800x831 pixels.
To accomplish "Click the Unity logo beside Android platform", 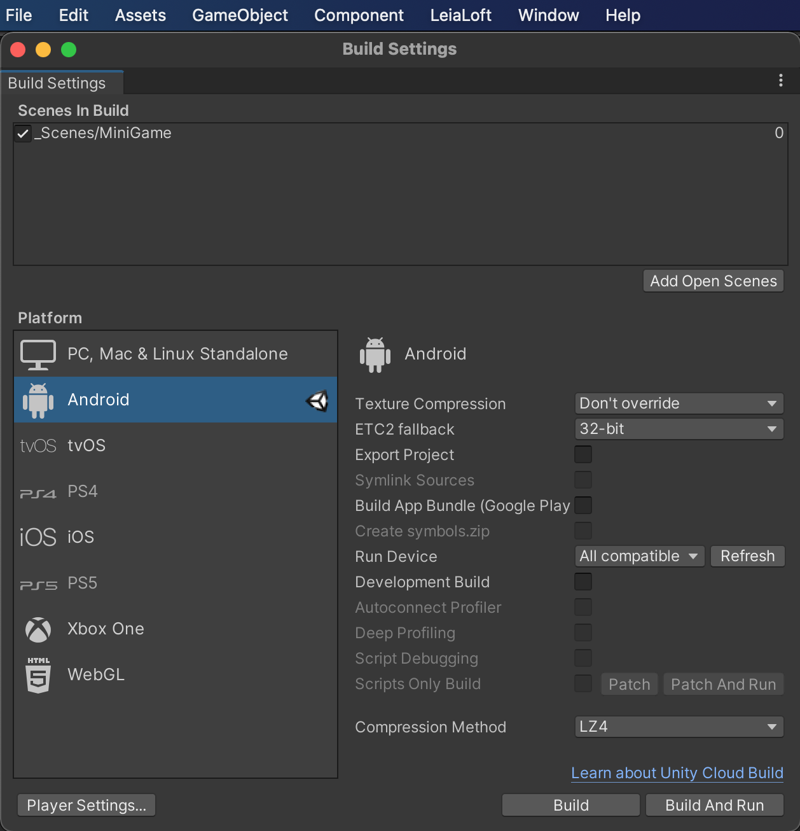I will 317,400.
